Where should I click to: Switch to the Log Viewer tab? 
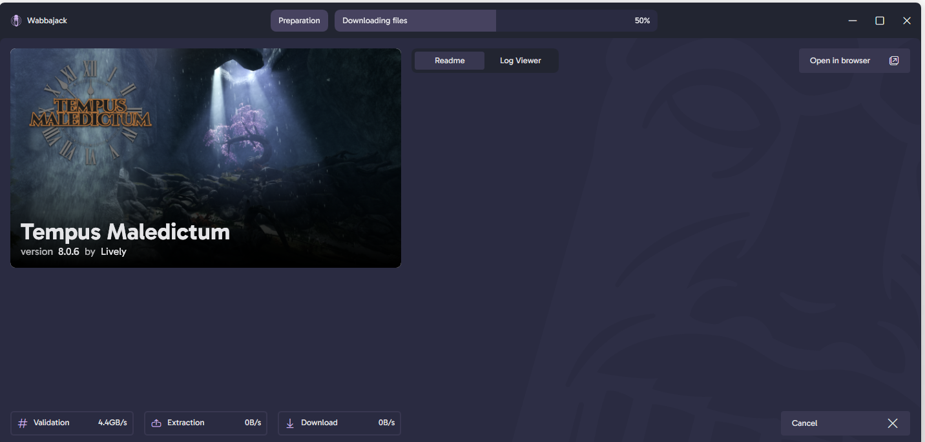click(x=521, y=61)
